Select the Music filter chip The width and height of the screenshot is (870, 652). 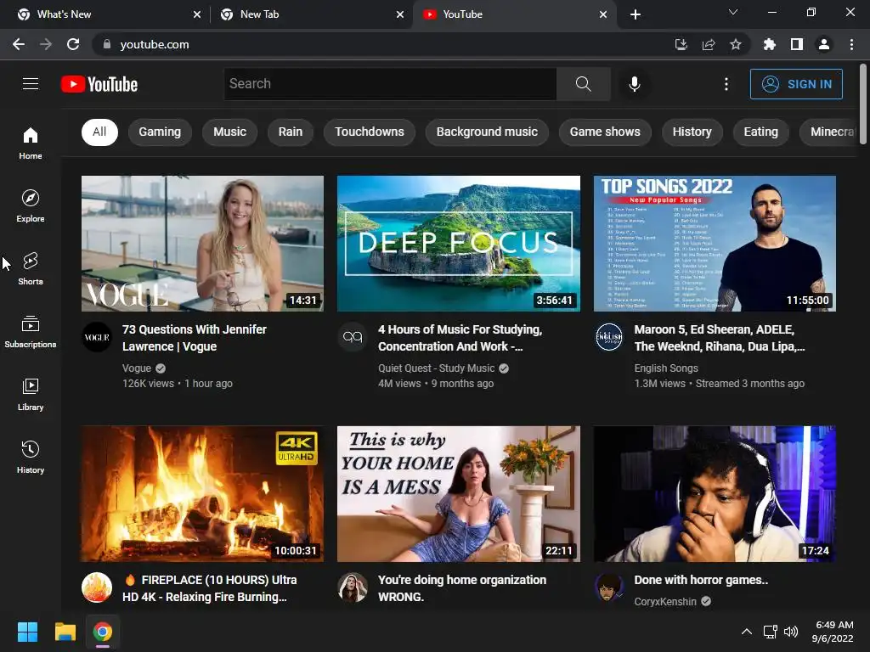[229, 132]
